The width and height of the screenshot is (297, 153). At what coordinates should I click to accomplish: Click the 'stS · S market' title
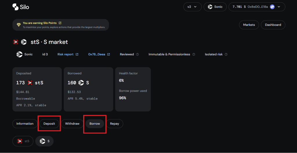click(x=49, y=42)
